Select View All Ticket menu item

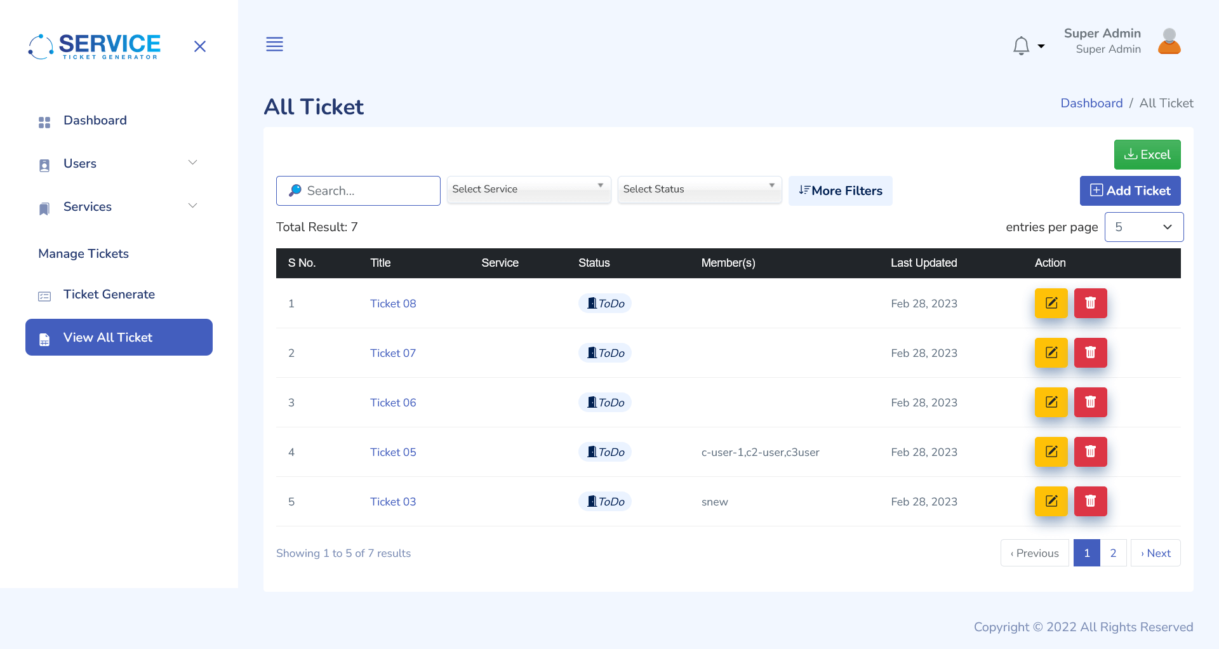119,337
